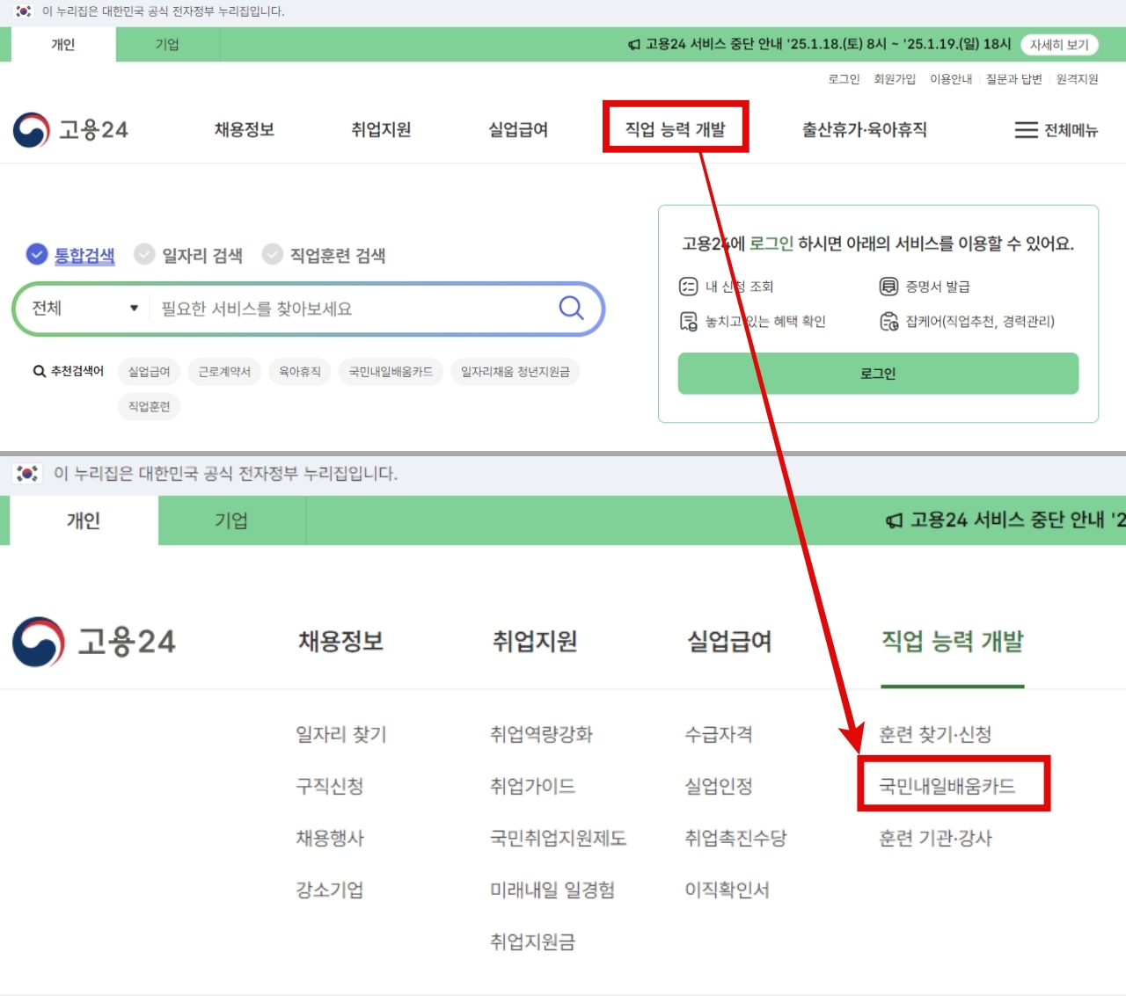Image resolution: width=1126 pixels, height=996 pixels.
Task: Click the 내 신청 조회 icon
Action: [x=688, y=287]
